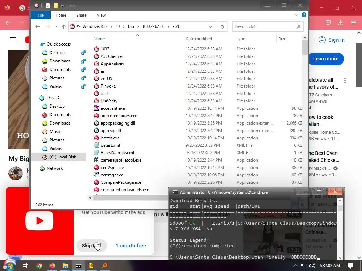This screenshot has width=362, height=271.
Task: Click Learn more button on YouTube
Action: point(326,59)
